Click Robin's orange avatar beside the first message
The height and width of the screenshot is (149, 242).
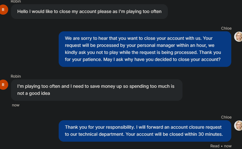(x=3, y=10)
